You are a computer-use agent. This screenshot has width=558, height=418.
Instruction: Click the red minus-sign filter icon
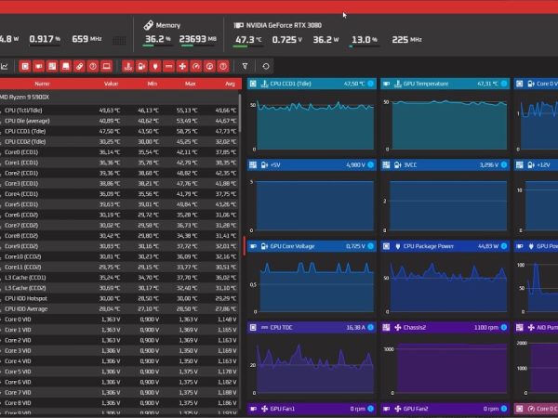point(168,66)
